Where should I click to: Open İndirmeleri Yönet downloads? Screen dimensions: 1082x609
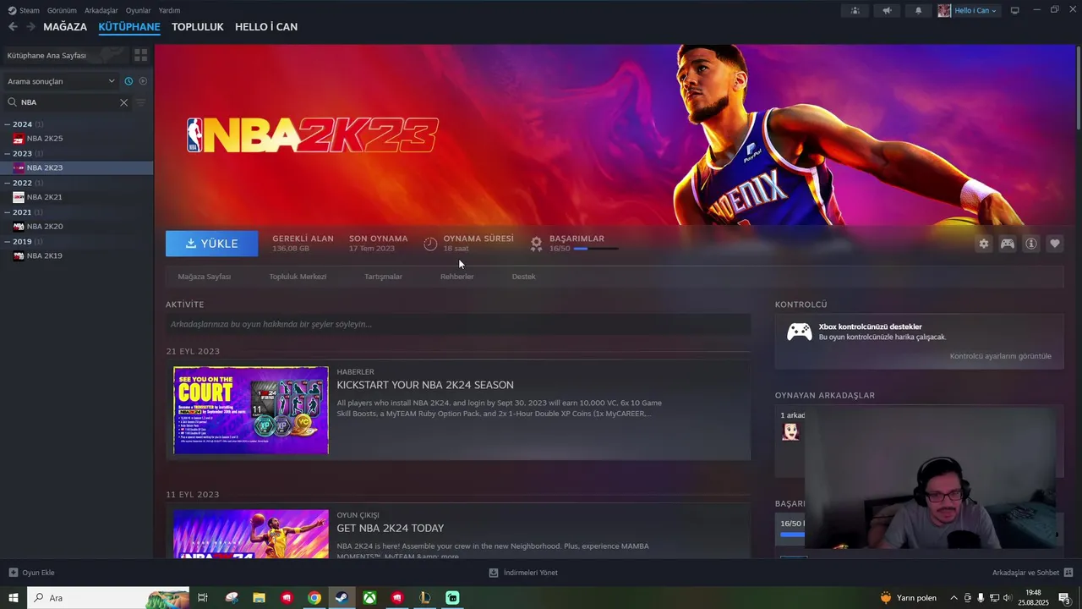[x=523, y=573]
